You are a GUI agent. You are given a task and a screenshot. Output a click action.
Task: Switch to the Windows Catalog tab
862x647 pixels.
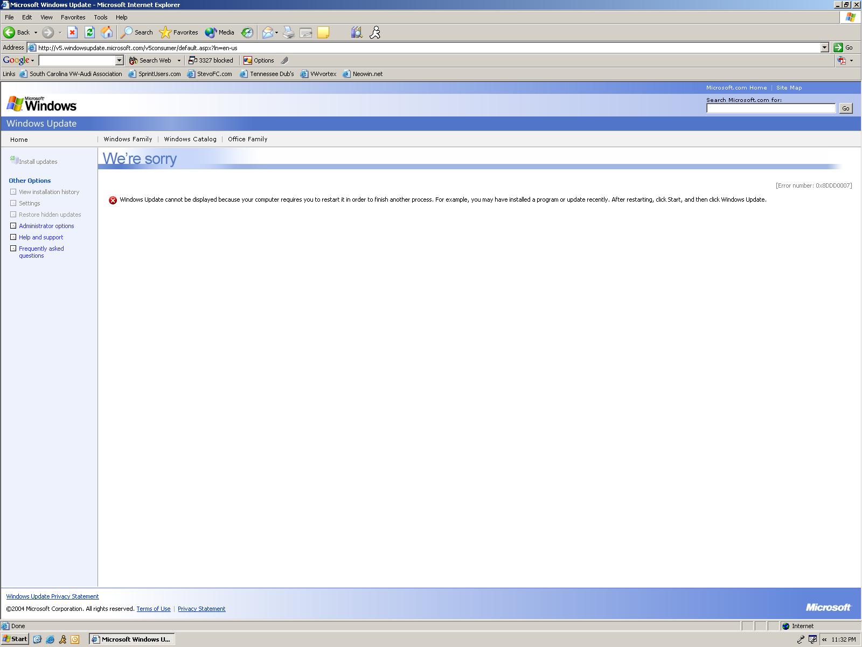click(x=190, y=139)
